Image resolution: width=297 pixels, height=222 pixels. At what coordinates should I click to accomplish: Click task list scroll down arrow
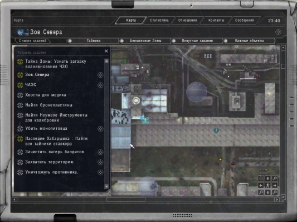[106, 186]
